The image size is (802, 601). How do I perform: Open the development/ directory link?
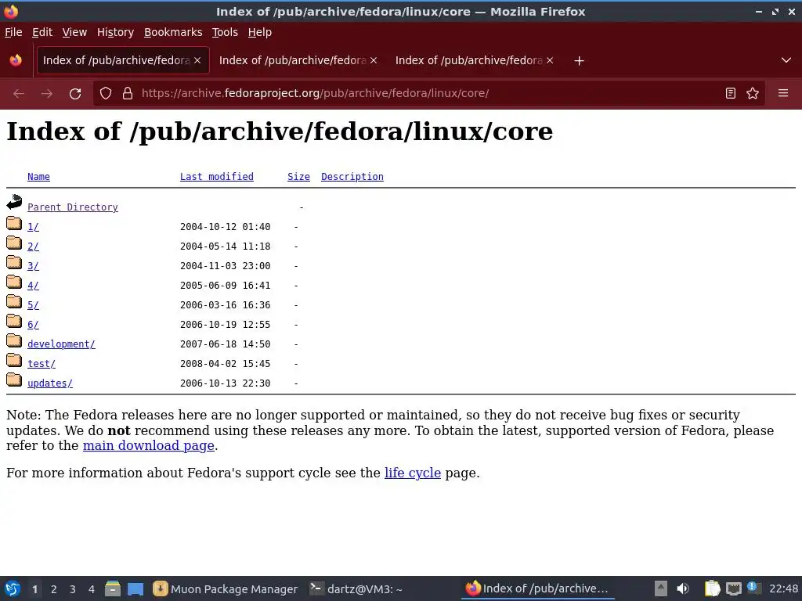[61, 344]
